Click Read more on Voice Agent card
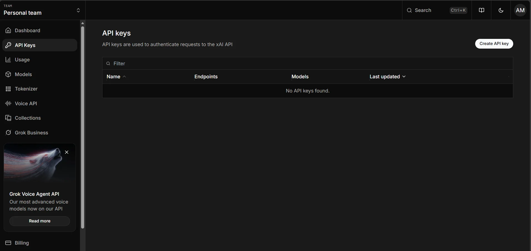This screenshot has width=531, height=251. [x=40, y=221]
